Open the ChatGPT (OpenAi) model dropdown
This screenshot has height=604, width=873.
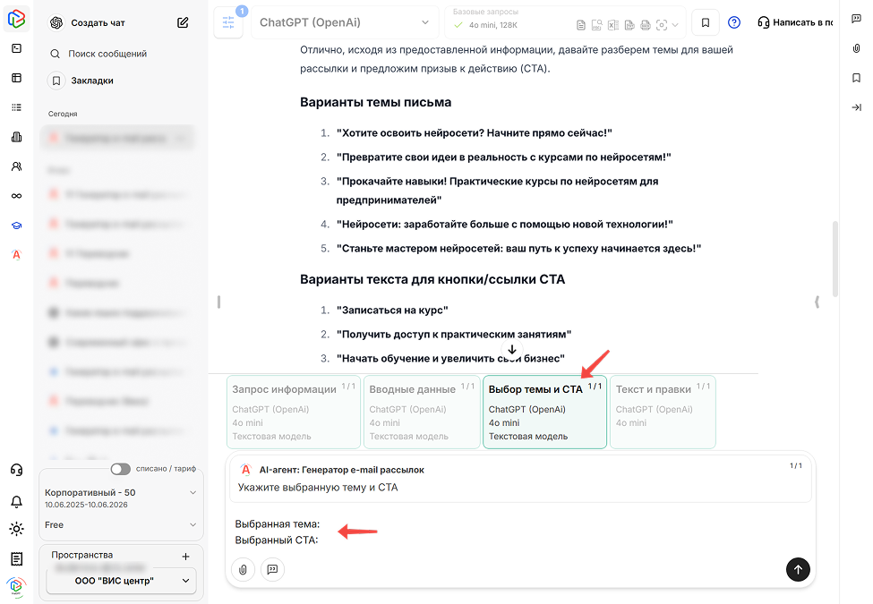(344, 23)
